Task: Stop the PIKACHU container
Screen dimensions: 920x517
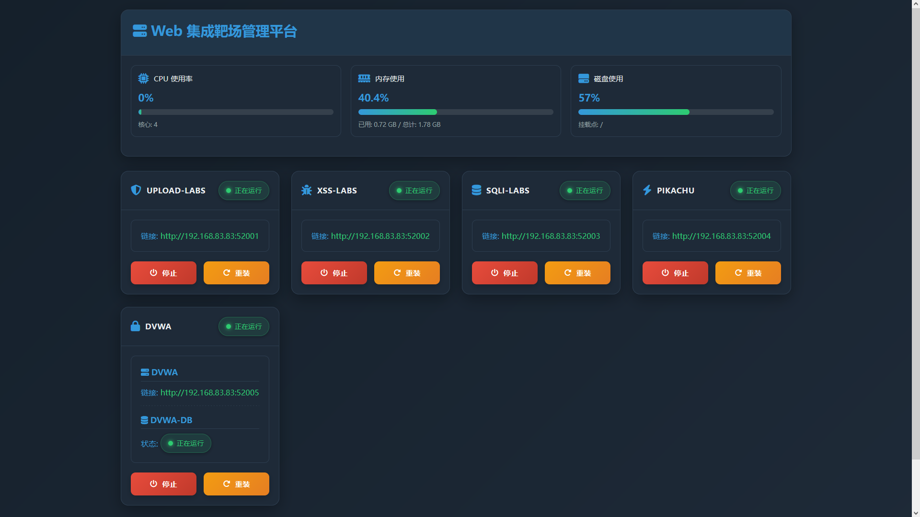Action: 675,273
